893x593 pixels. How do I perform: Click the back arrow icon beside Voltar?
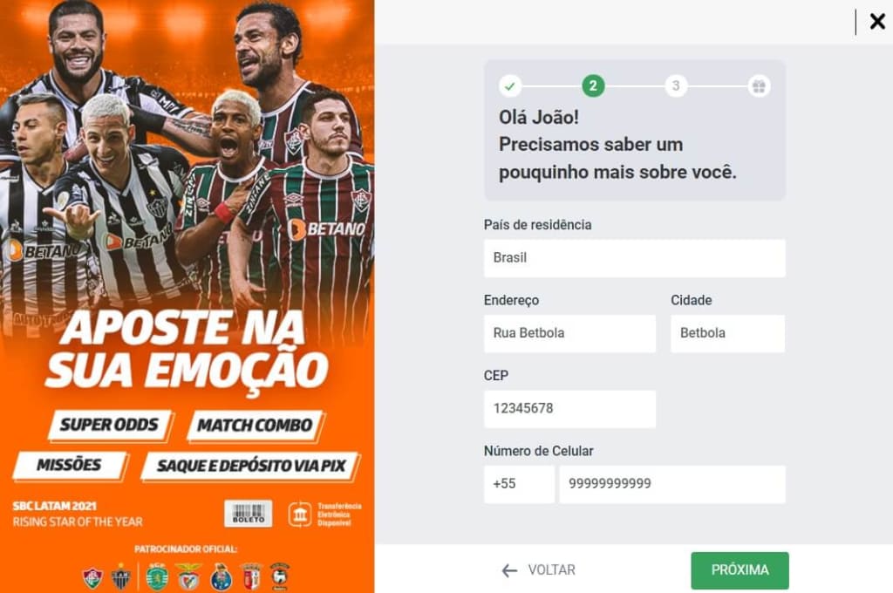509,570
